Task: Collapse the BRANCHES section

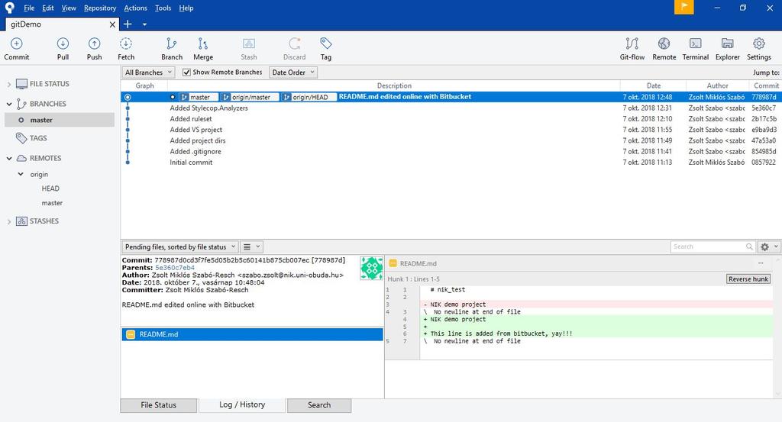Action: tap(9, 104)
